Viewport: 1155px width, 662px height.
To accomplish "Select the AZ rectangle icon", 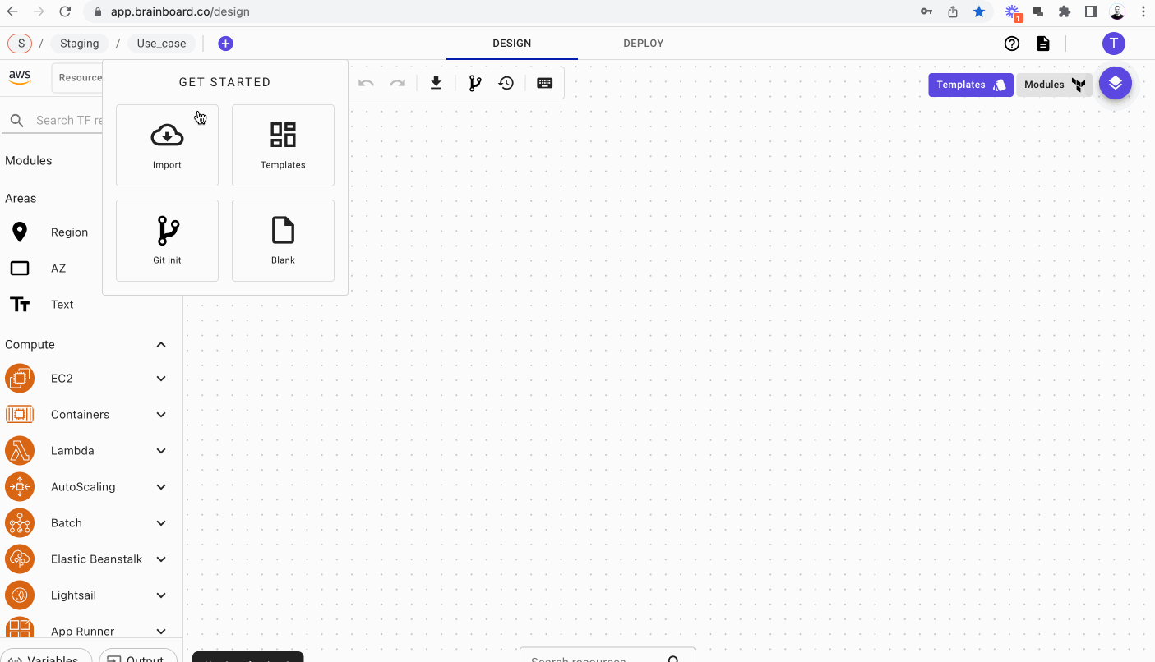I will point(20,269).
